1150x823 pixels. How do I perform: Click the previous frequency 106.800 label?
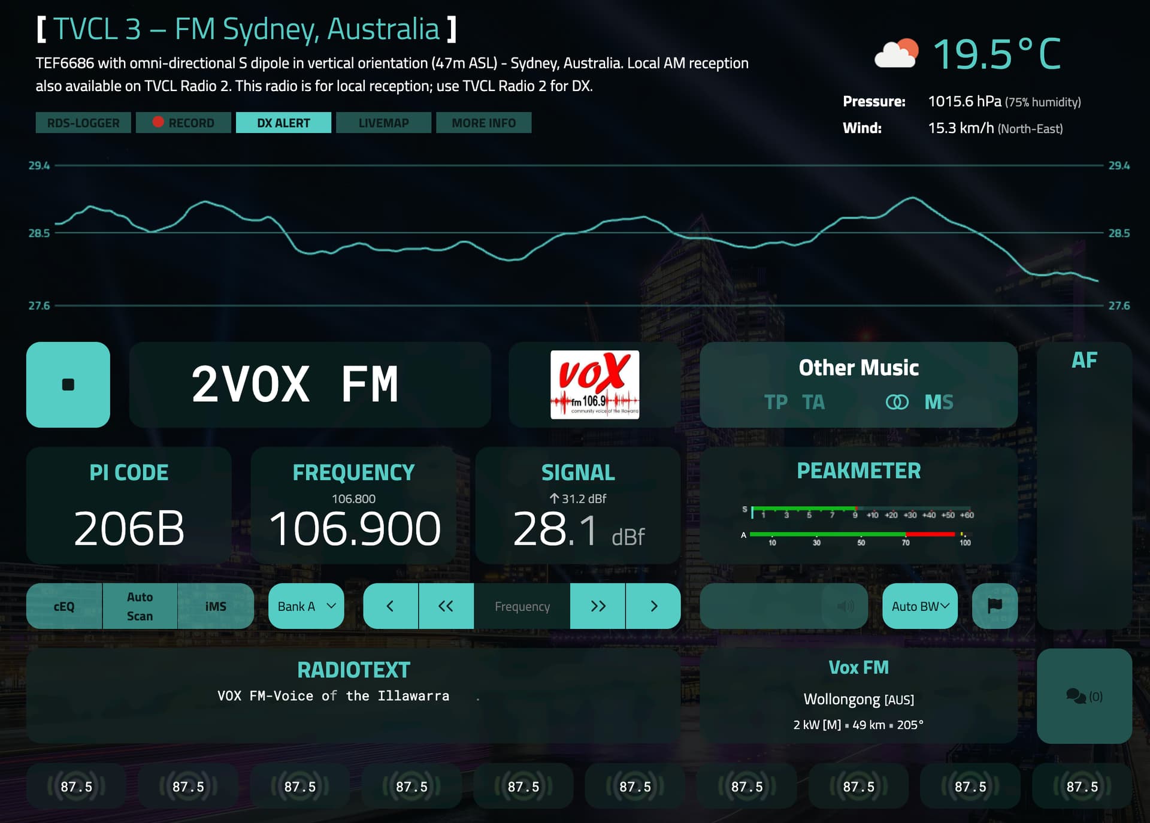pos(353,498)
